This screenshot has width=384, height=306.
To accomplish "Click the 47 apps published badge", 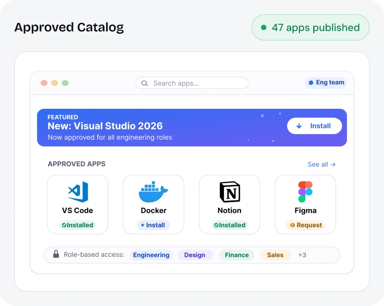I will (x=311, y=27).
